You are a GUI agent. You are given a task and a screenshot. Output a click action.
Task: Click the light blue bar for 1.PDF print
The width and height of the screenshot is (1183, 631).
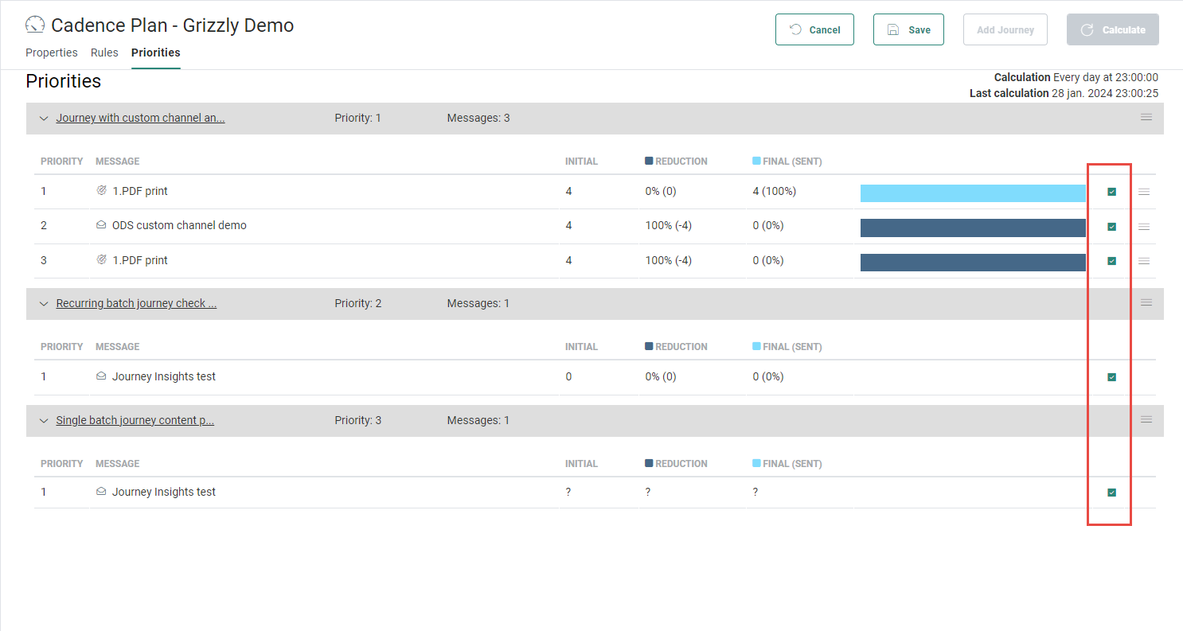[972, 193]
